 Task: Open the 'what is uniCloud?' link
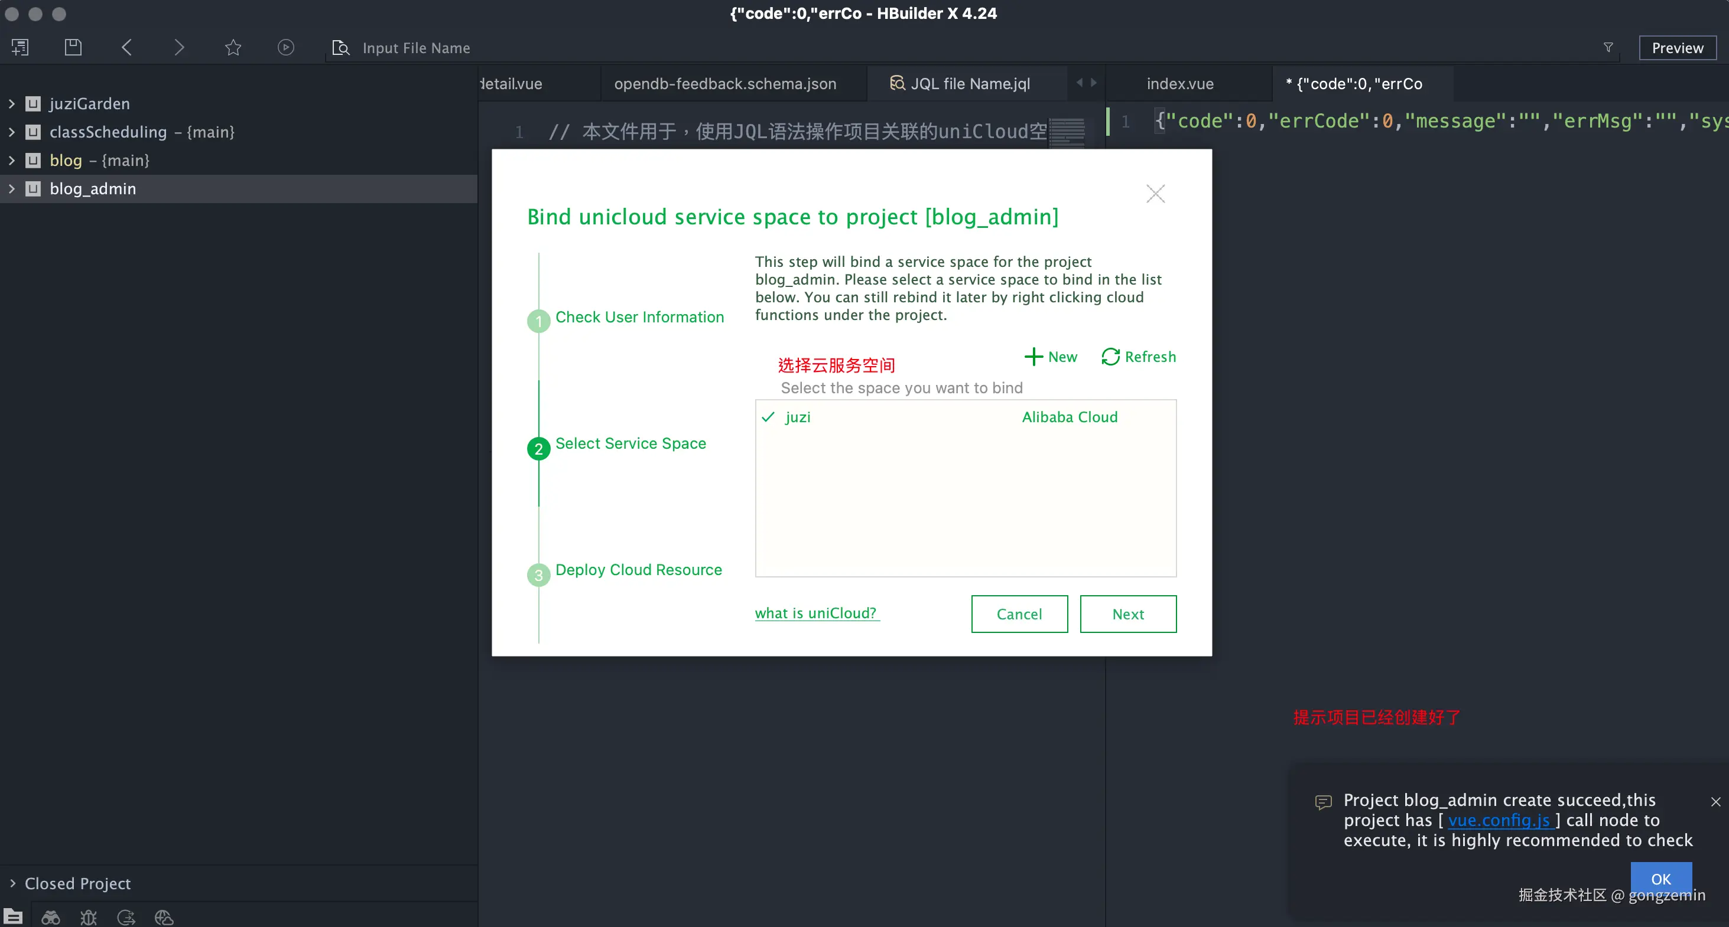click(815, 613)
